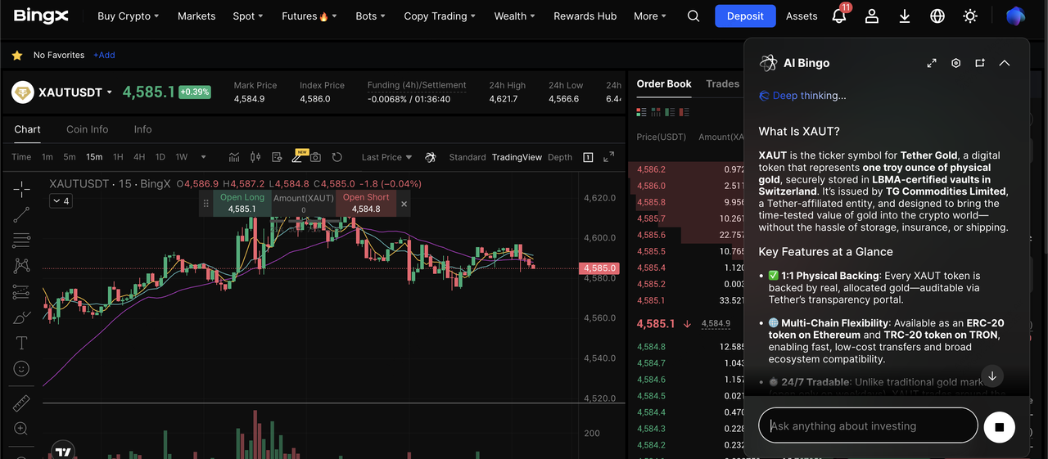Switch chart to Depth view
Screen dimensions: 1048x459
(x=560, y=157)
